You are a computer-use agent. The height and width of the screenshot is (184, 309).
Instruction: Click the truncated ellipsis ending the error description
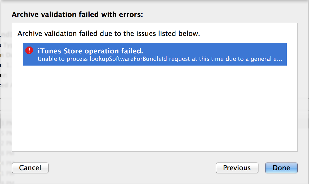280,59
